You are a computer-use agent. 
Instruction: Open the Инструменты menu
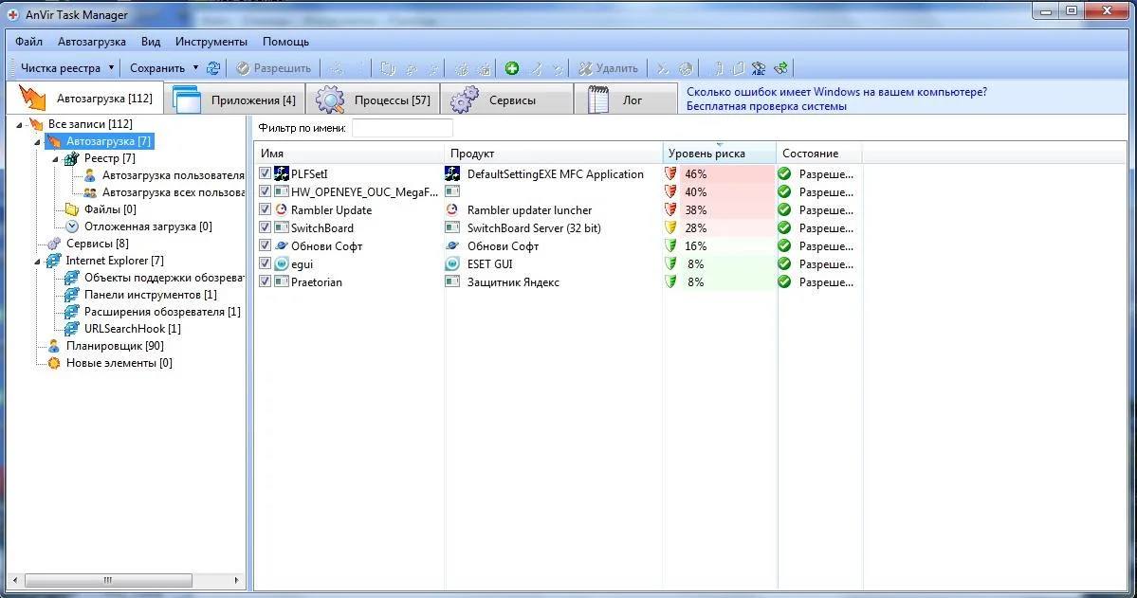tap(211, 42)
